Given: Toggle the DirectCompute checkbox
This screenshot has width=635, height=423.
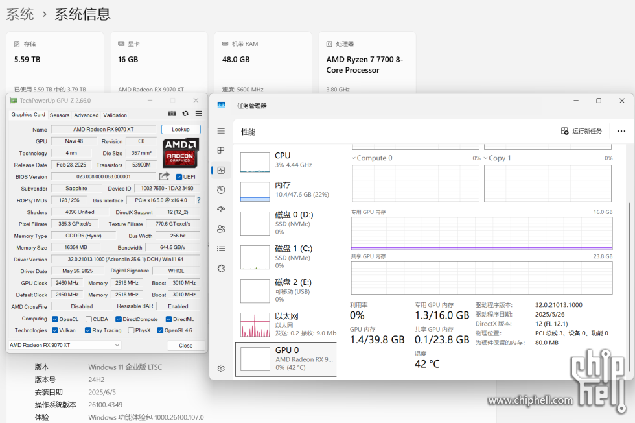Looking at the screenshot, I should (x=118, y=319).
